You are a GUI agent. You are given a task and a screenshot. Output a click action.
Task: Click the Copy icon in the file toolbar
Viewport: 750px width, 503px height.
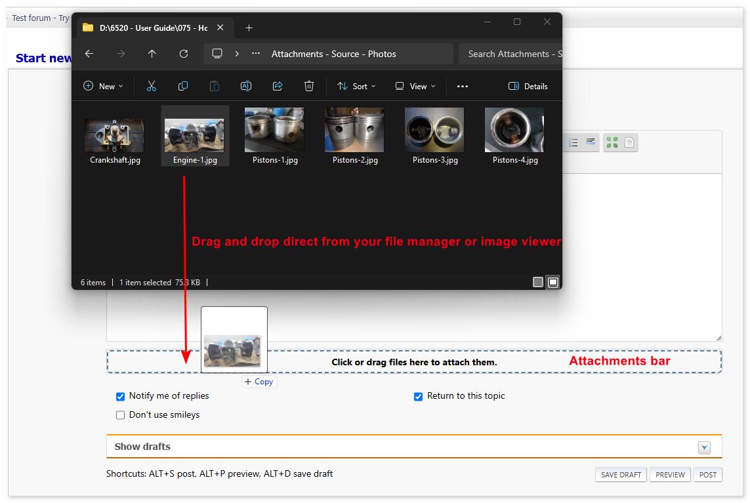183,86
